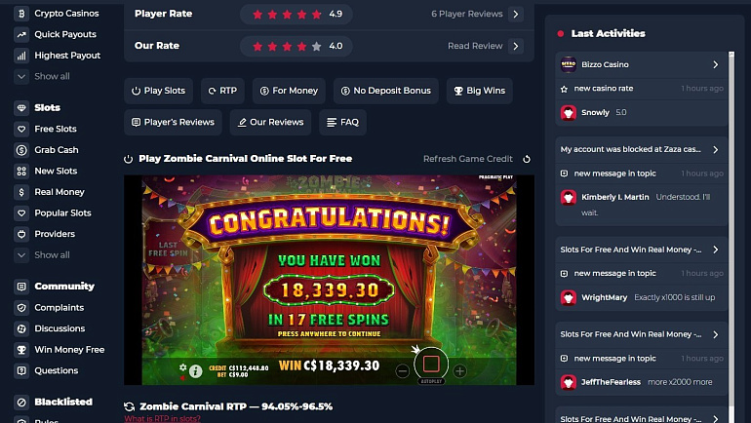Open Bizzo Casino activity chevron
The width and height of the screenshot is (751, 423).
coord(716,64)
